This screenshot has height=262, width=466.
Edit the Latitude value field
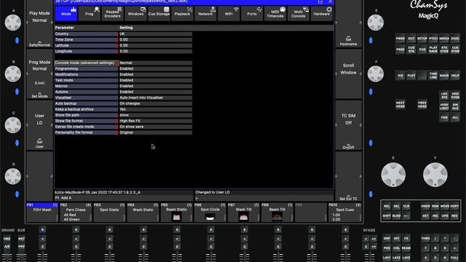155,45
